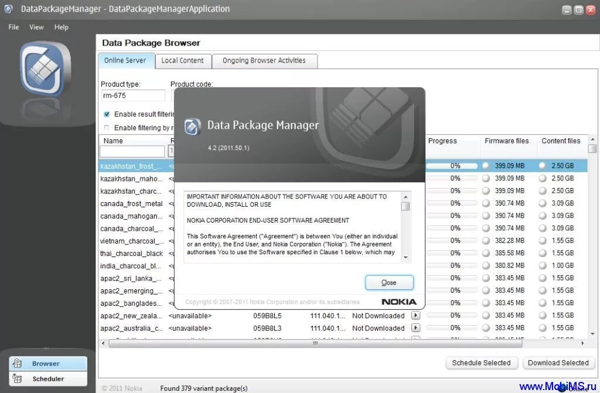
Task: Click Download Selected button
Action: pyautogui.click(x=558, y=363)
